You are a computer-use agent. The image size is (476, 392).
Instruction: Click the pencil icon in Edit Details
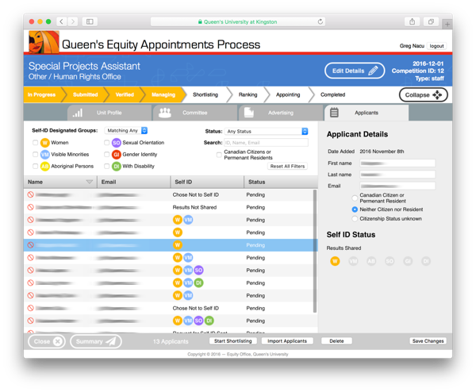(373, 71)
